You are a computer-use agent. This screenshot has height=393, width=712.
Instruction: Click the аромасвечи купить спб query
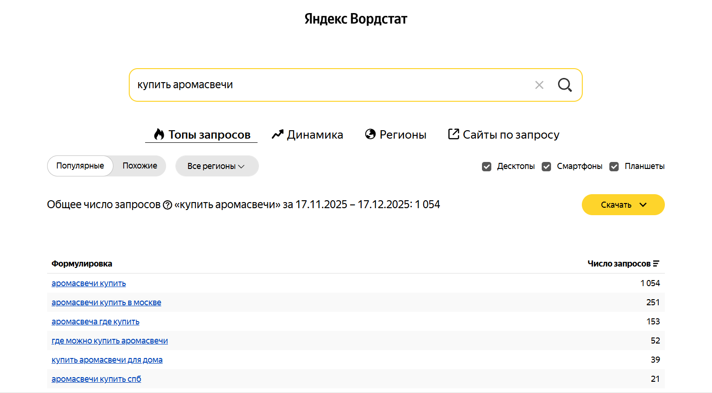coord(96,379)
